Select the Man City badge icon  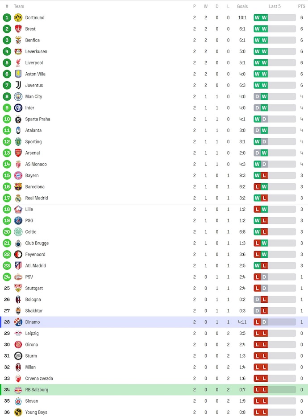click(18, 96)
